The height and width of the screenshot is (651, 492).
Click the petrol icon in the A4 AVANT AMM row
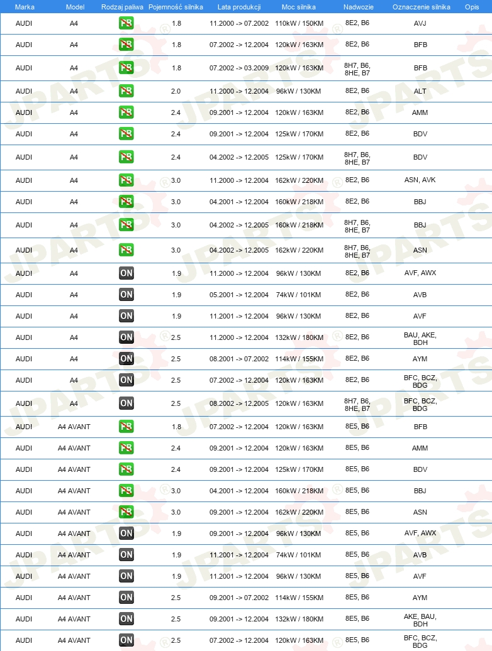point(126,447)
